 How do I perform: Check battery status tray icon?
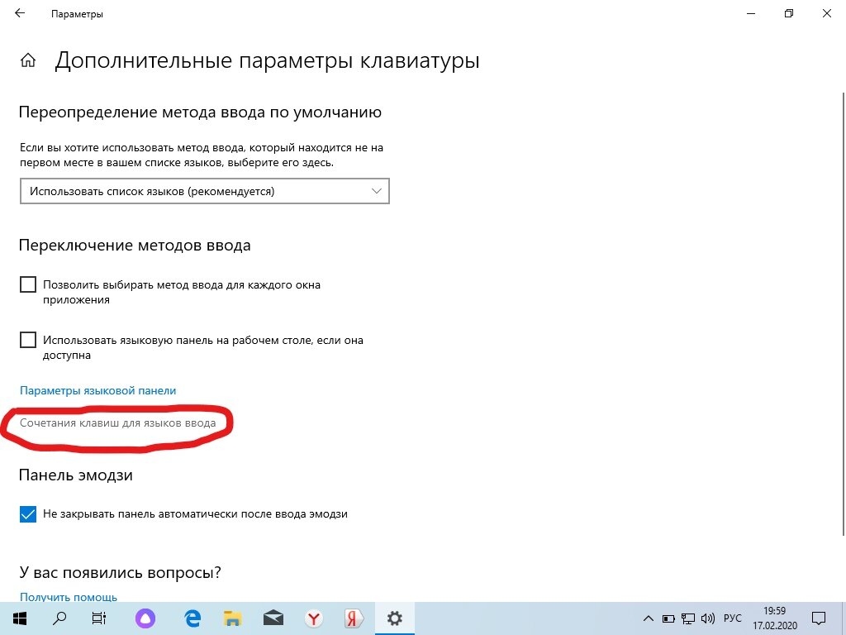(668, 618)
